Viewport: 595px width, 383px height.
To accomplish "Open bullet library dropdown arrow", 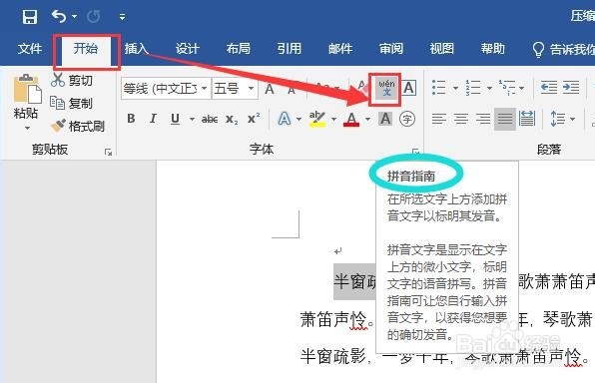I will coord(455,89).
